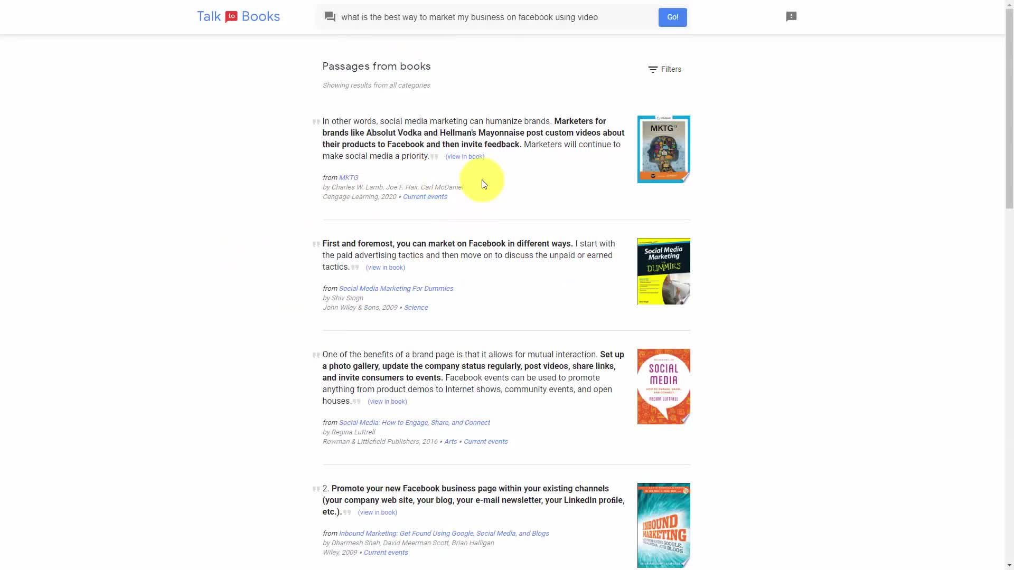Open the MKTG book cover thumbnail
Screen dimensions: 1014x570
point(663,149)
